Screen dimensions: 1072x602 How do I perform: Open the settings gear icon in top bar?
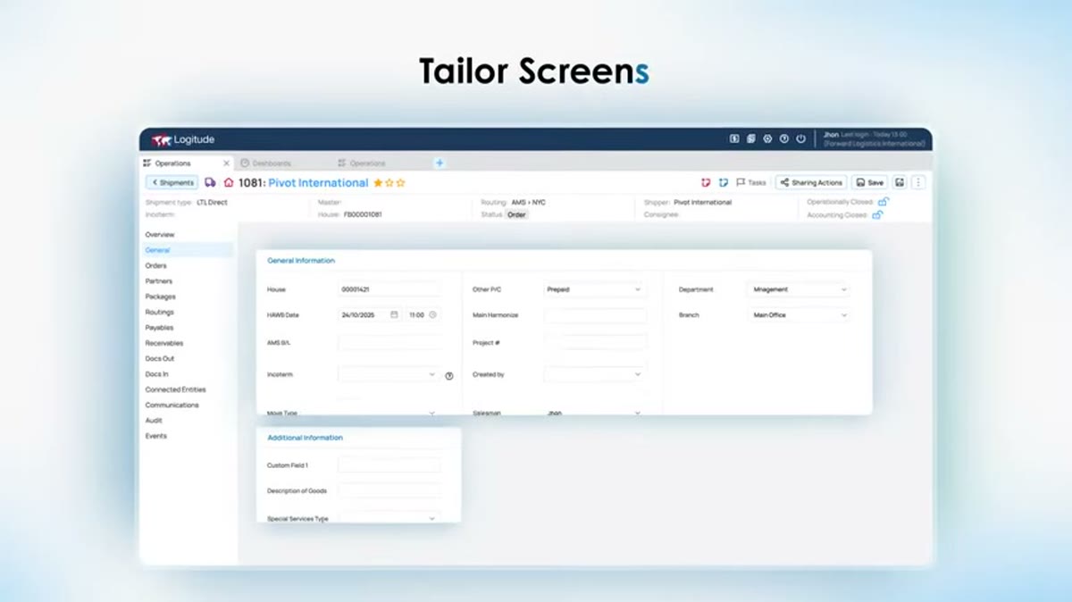point(767,139)
